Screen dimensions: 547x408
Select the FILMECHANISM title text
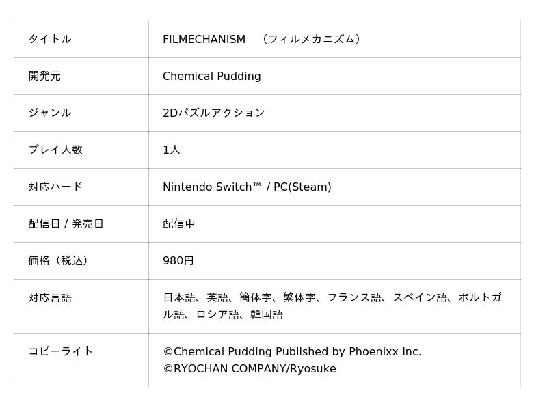(204, 39)
